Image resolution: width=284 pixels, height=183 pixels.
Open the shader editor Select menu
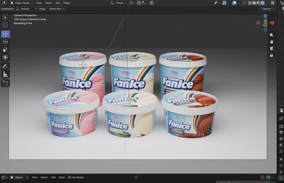pyautogui.click(x=44, y=178)
